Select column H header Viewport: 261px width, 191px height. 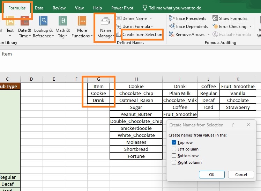coord(136,79)
